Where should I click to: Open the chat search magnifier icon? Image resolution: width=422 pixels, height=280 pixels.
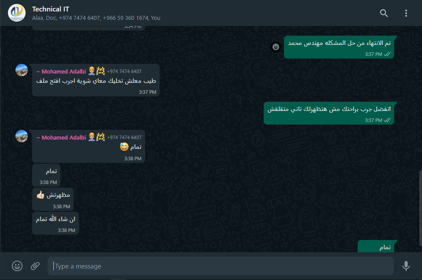384,13
